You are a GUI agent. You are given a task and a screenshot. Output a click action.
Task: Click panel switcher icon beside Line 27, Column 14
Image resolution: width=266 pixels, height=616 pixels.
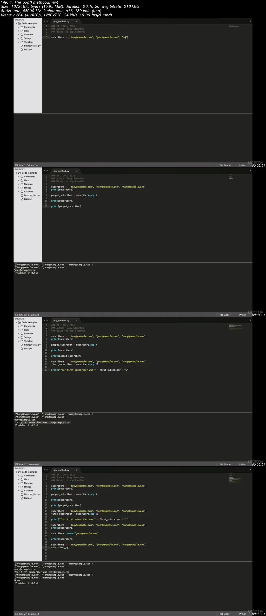click(16, 614)
